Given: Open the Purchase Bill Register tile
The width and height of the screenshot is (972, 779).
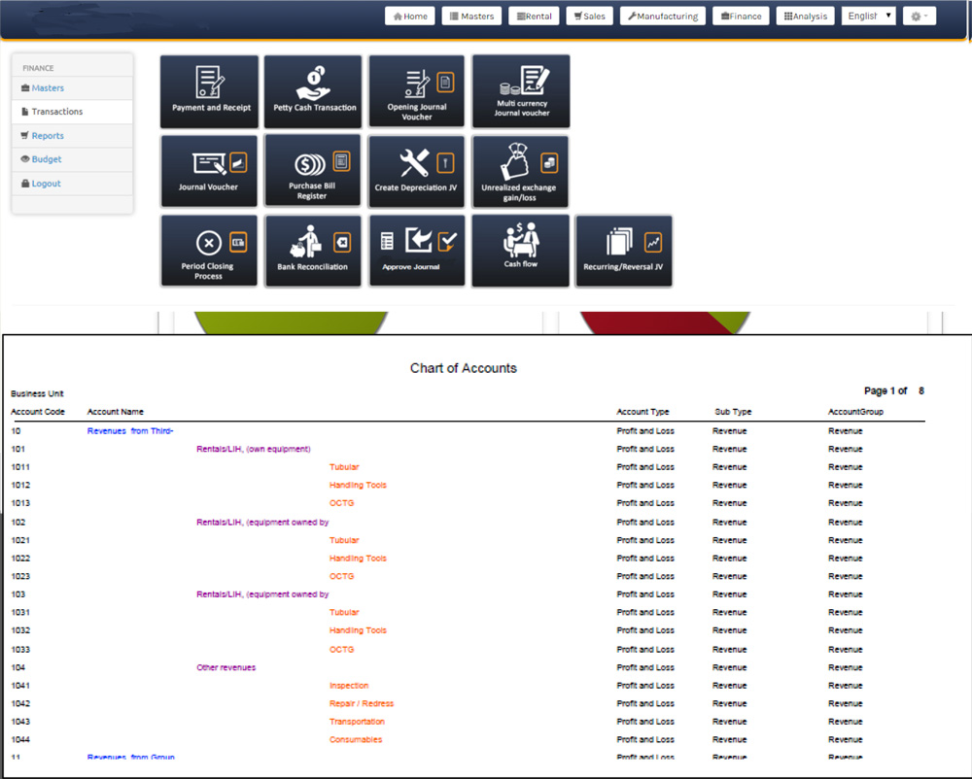Looking at the screenshot, I should point(313,171).
